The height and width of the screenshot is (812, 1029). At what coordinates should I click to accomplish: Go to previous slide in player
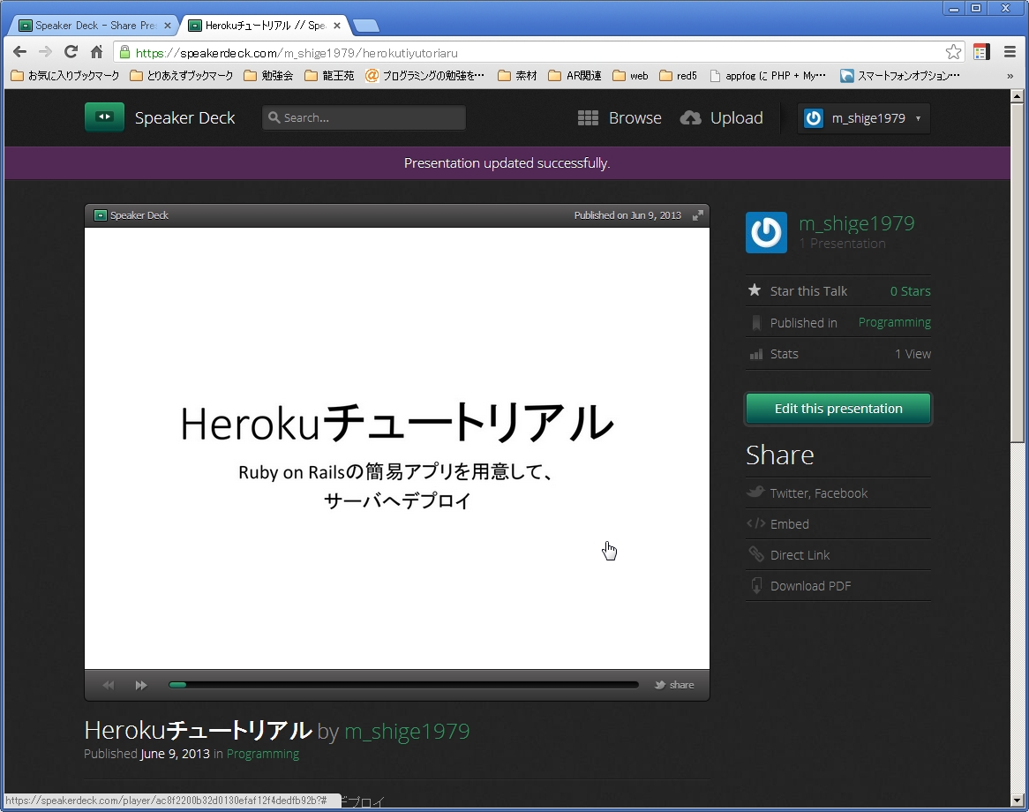tap(109, 685)
